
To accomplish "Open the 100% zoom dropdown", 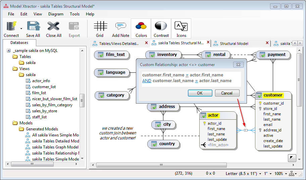I will tap(286, 174).
